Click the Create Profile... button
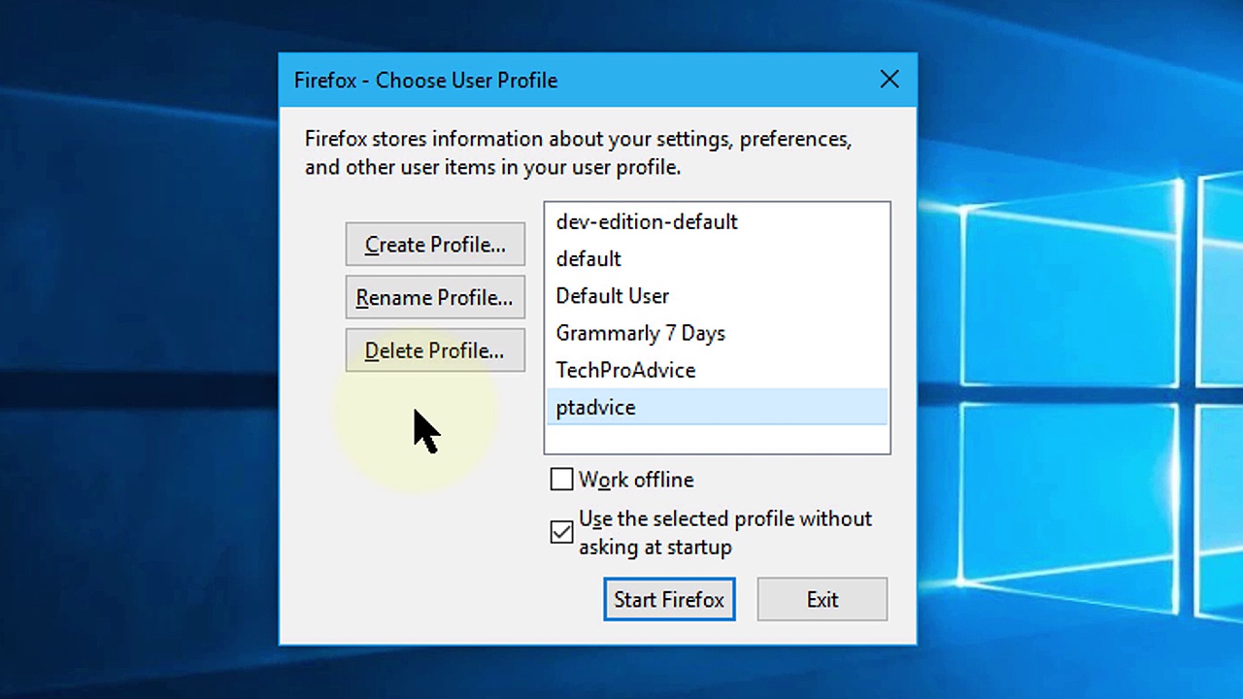 pos(435,245)
